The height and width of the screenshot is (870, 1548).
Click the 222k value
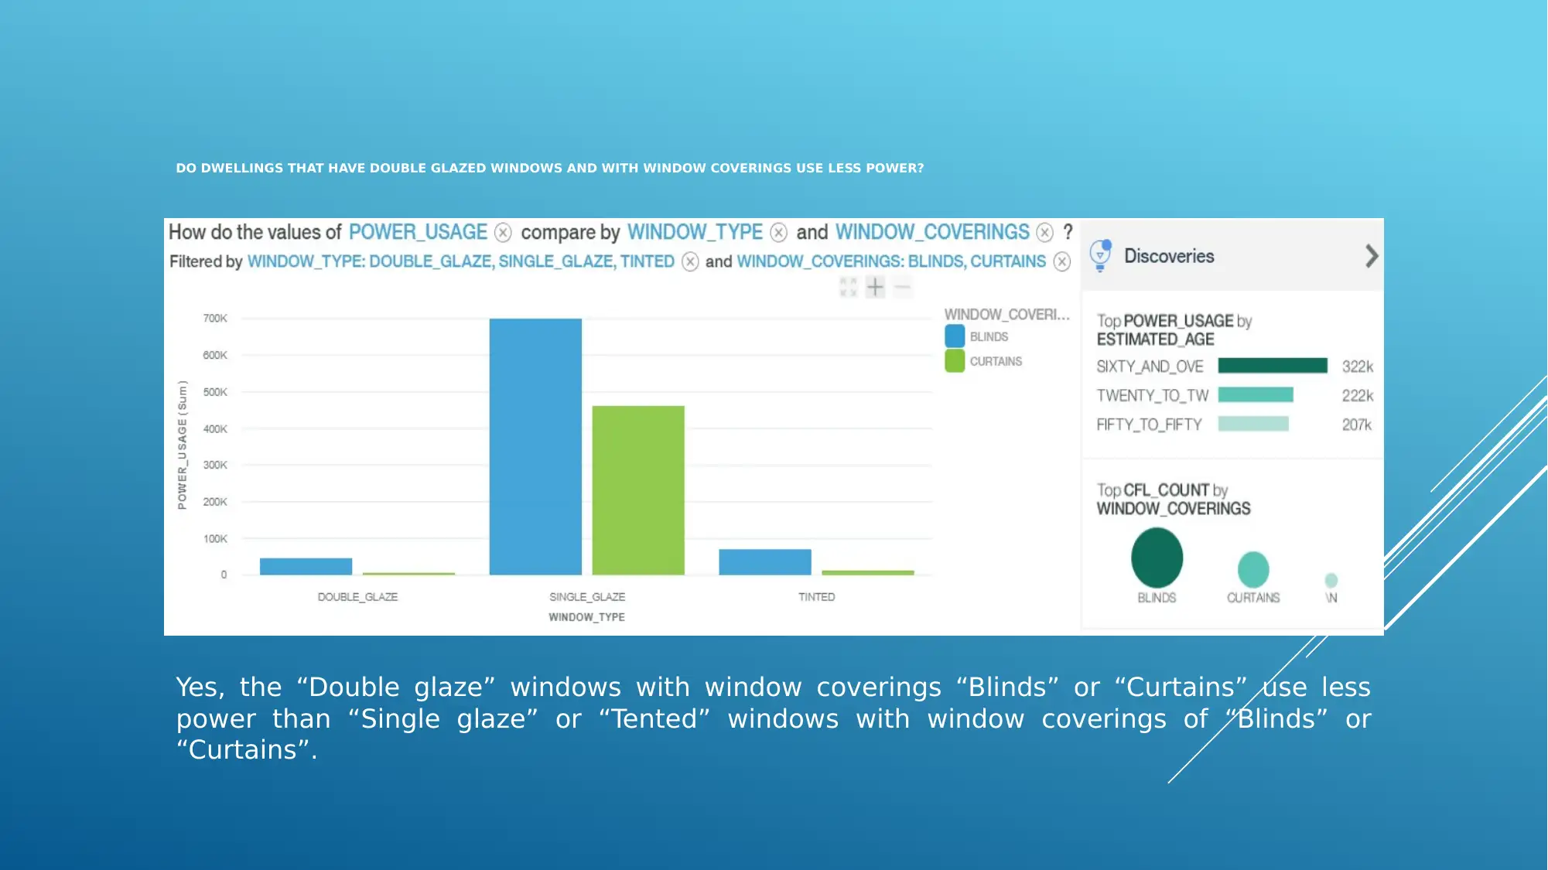coord(1357,396)
